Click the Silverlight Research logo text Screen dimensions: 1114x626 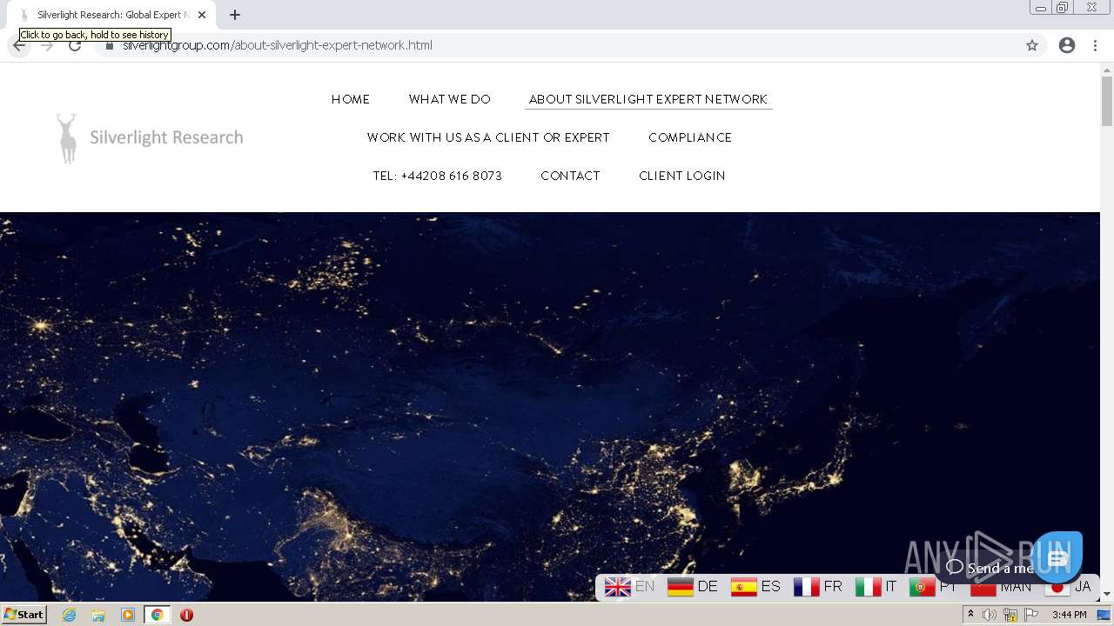(x=166, y=137)
